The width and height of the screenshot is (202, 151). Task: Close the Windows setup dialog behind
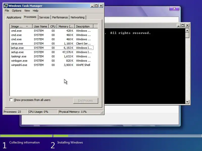(174, 9)
